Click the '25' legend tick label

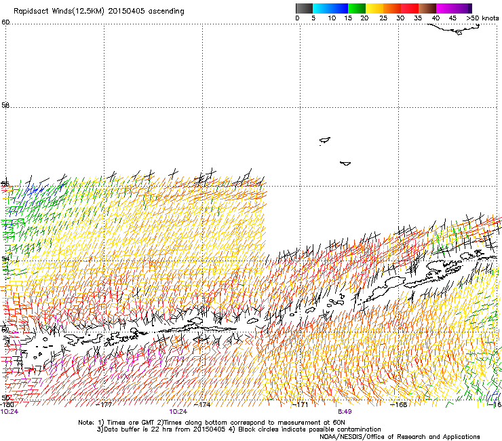point(383,18)
